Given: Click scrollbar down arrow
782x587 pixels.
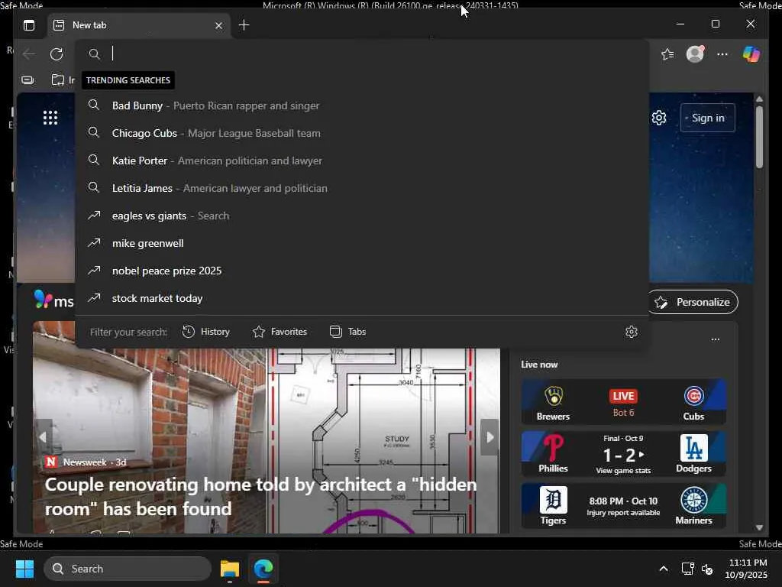Looking at the screenshot, I should (759, 527).
